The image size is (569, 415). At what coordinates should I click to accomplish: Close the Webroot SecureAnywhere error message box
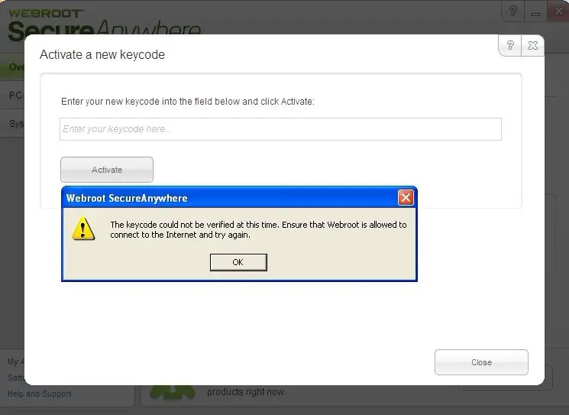[406, 197]
